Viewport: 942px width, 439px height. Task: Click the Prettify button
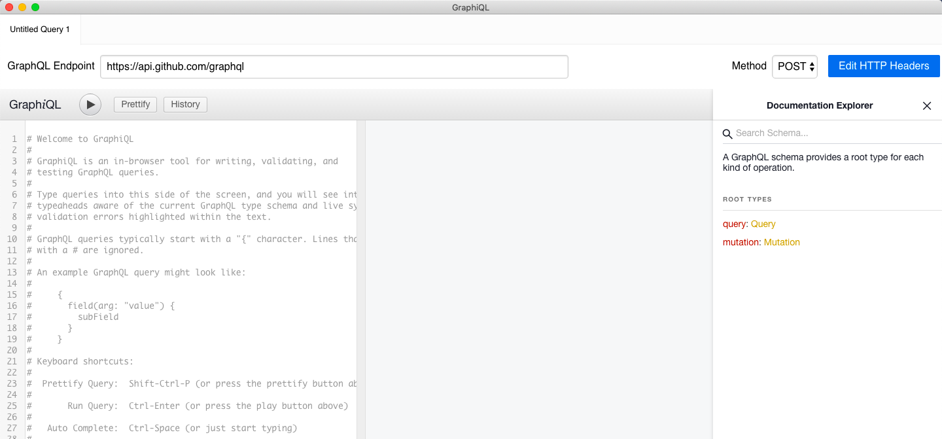pos(135,105)
